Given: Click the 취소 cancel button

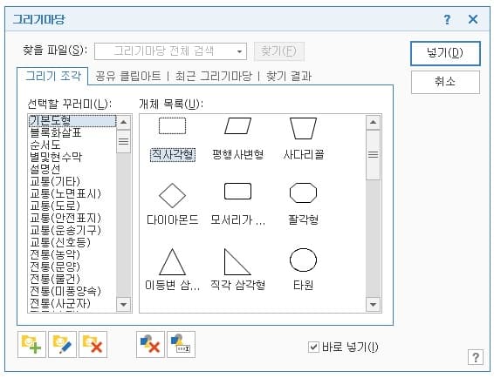Looking at the screenshot, I should (x=445, y=82).
